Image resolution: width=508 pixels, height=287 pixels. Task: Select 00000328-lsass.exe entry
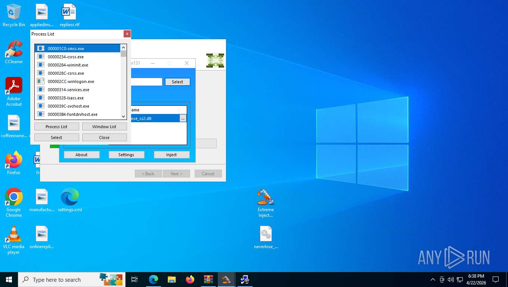tap(78, 98)
